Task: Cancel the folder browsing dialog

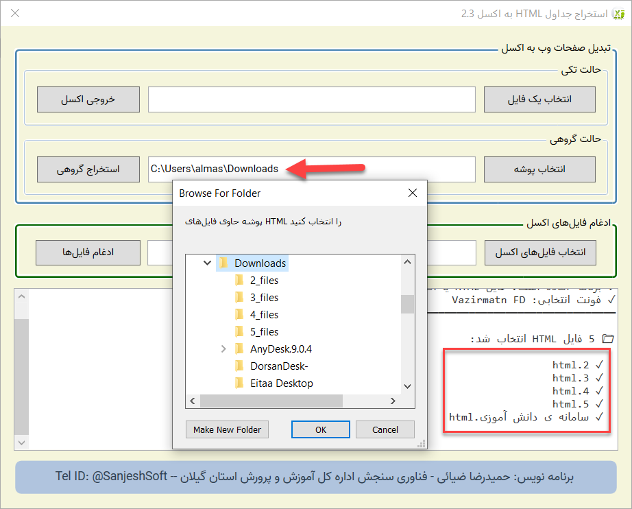Action: [x=385, y=429]
